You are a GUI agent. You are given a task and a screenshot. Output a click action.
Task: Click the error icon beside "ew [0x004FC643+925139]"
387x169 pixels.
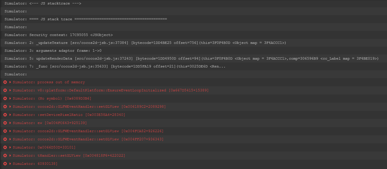click(5, 123)
